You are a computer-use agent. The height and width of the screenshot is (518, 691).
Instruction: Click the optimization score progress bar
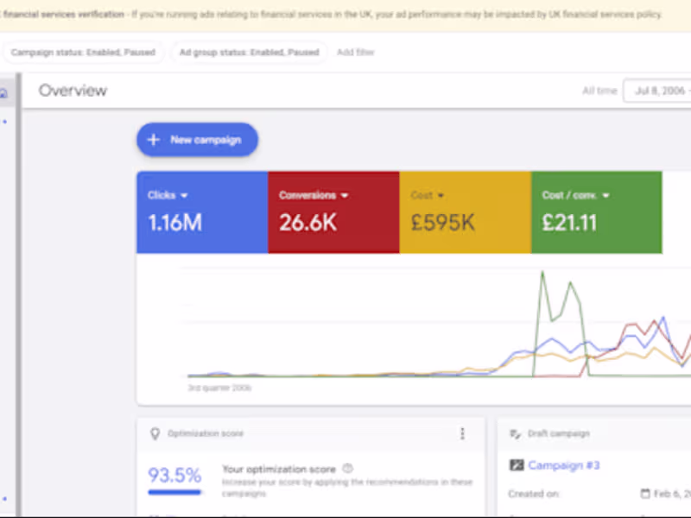coord(174,493)
